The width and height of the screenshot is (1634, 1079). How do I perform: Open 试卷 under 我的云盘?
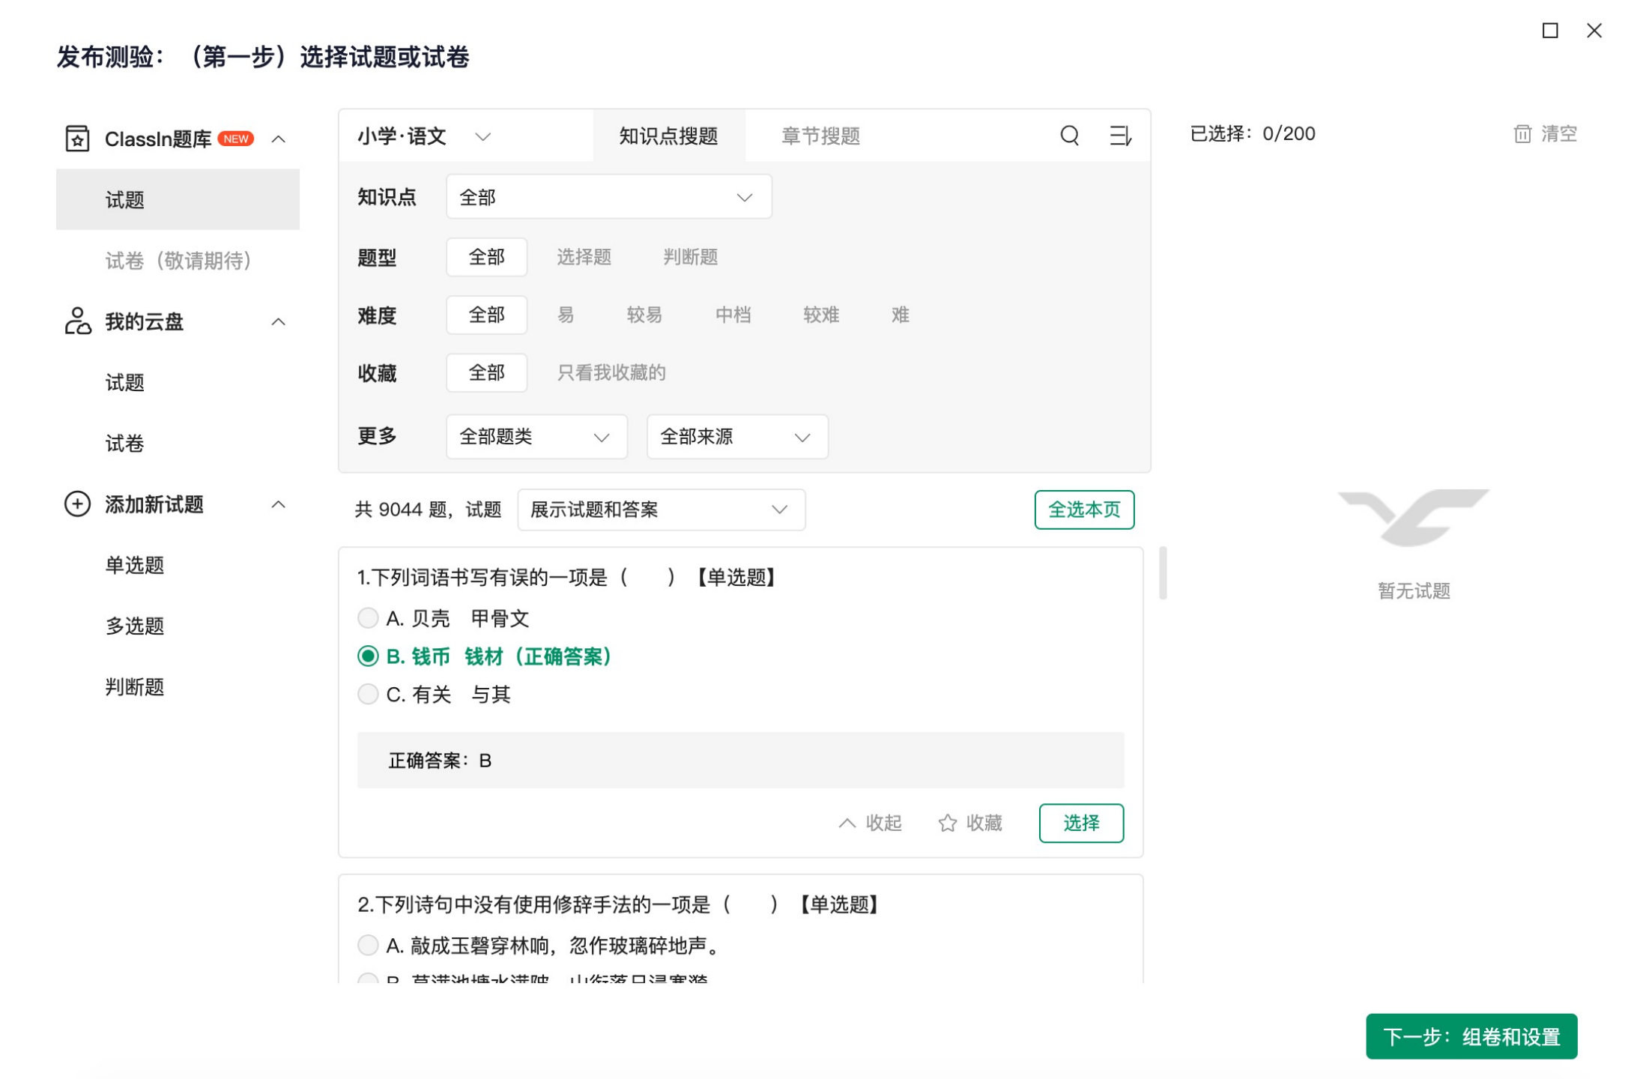pyautogui.click(x=124, y=443)
